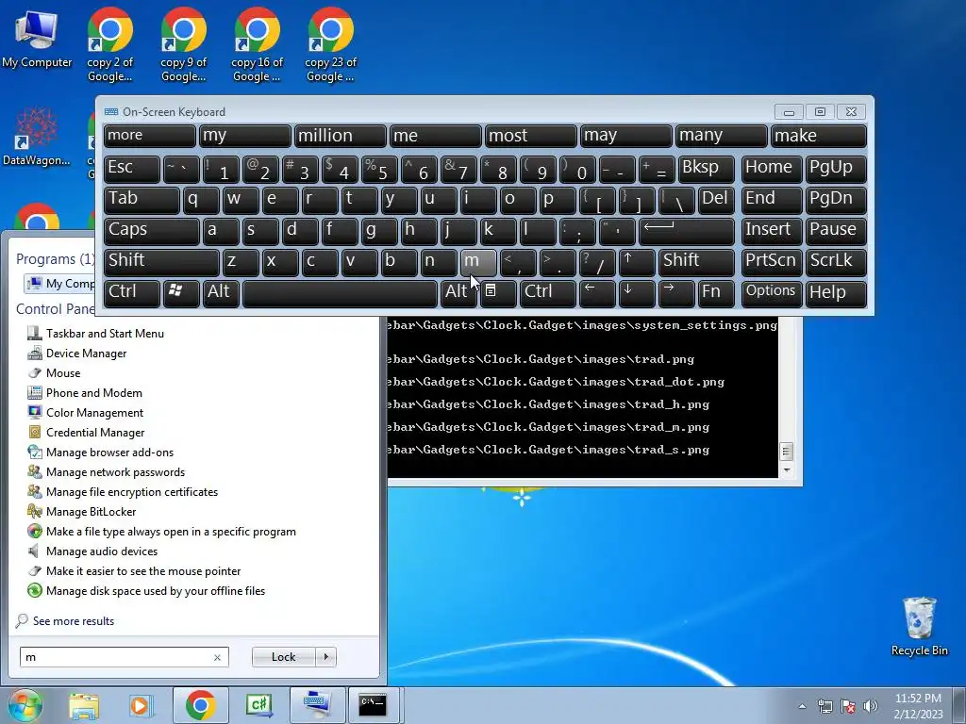The image size is (966, 724).
Task: Click the right arrow key on the keyboard
Action: (675, 293)
